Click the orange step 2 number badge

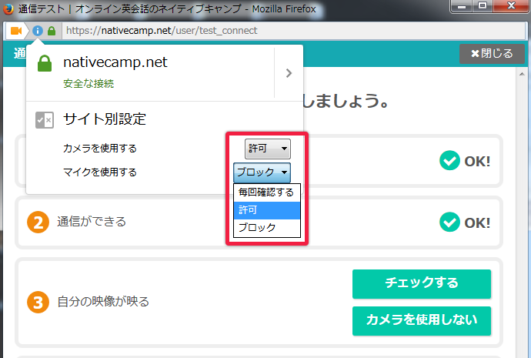pyautogui.click(x=37, y=222)
